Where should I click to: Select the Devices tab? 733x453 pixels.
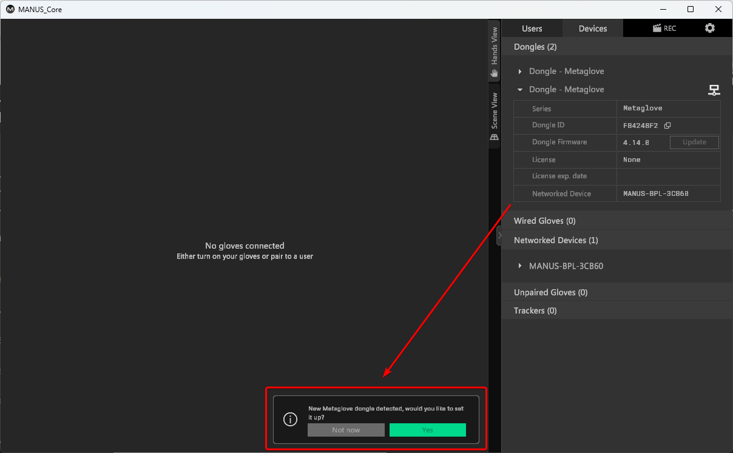[x=593, y=29]
